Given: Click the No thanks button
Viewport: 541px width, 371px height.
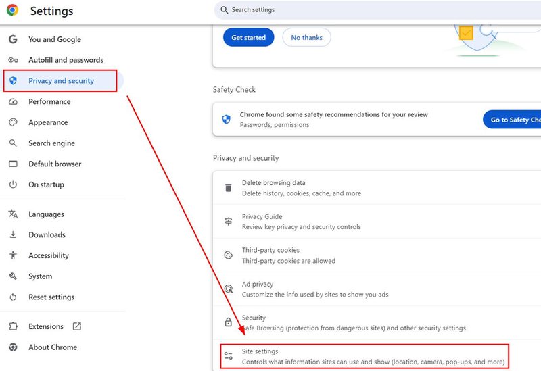Looking at the screenshot, I should point(307,37).
